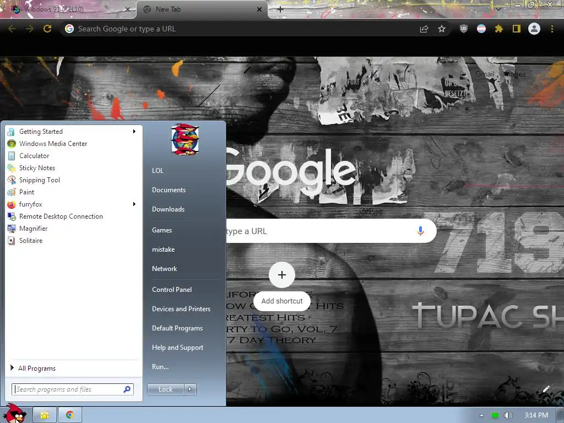
Task: Click the Chrome taskbar button
Action: [x=70, y=415]
